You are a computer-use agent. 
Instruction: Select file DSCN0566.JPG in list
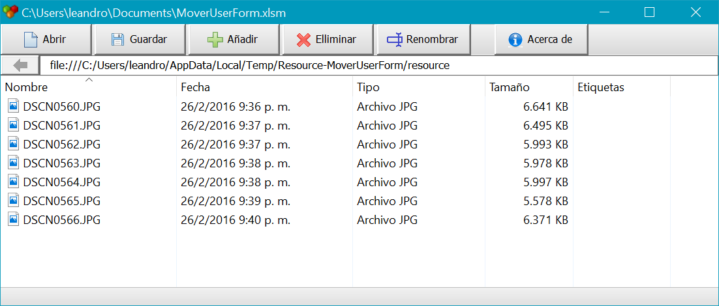coord(62,220)
